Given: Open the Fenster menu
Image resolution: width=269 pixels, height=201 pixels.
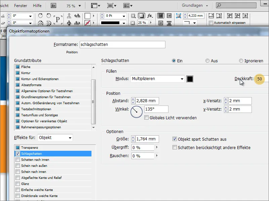Looking at the screenshot, I should 21,5.
